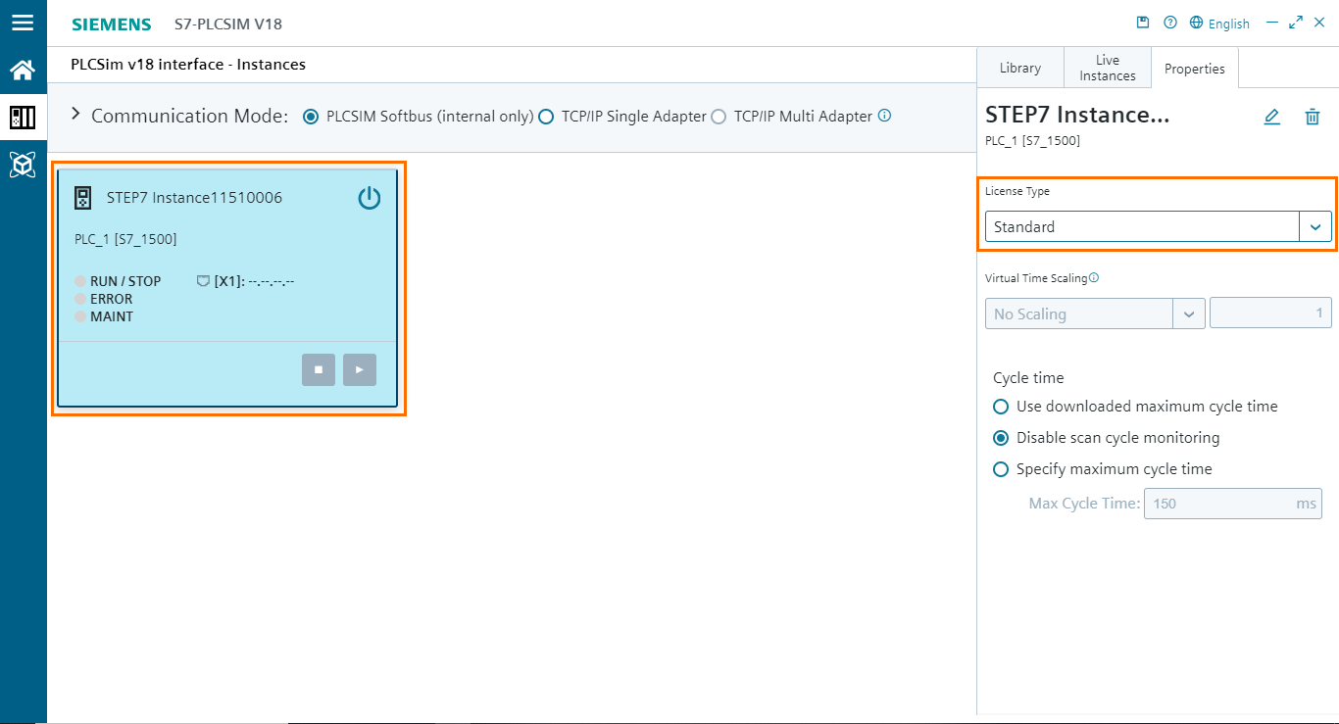Viewport: 1339px width, 724px height.
Task: Power off the STEP7 Instance11510006
Action: point(369,197)
